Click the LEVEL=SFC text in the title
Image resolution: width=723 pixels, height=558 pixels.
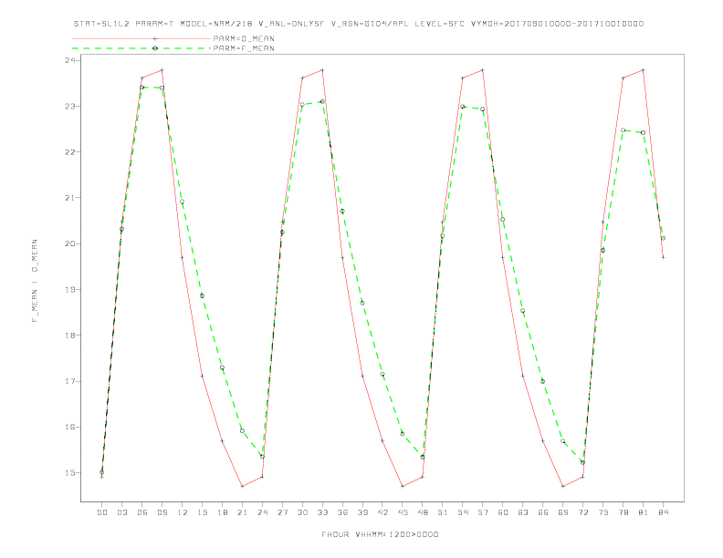pyautogui.click(x=439, y=24)
